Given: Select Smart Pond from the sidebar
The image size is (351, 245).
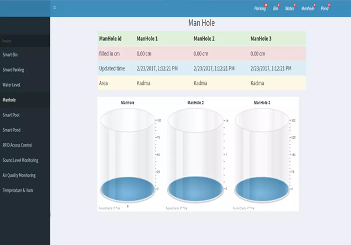Looking at the screenshot, I should click(11, 130).
